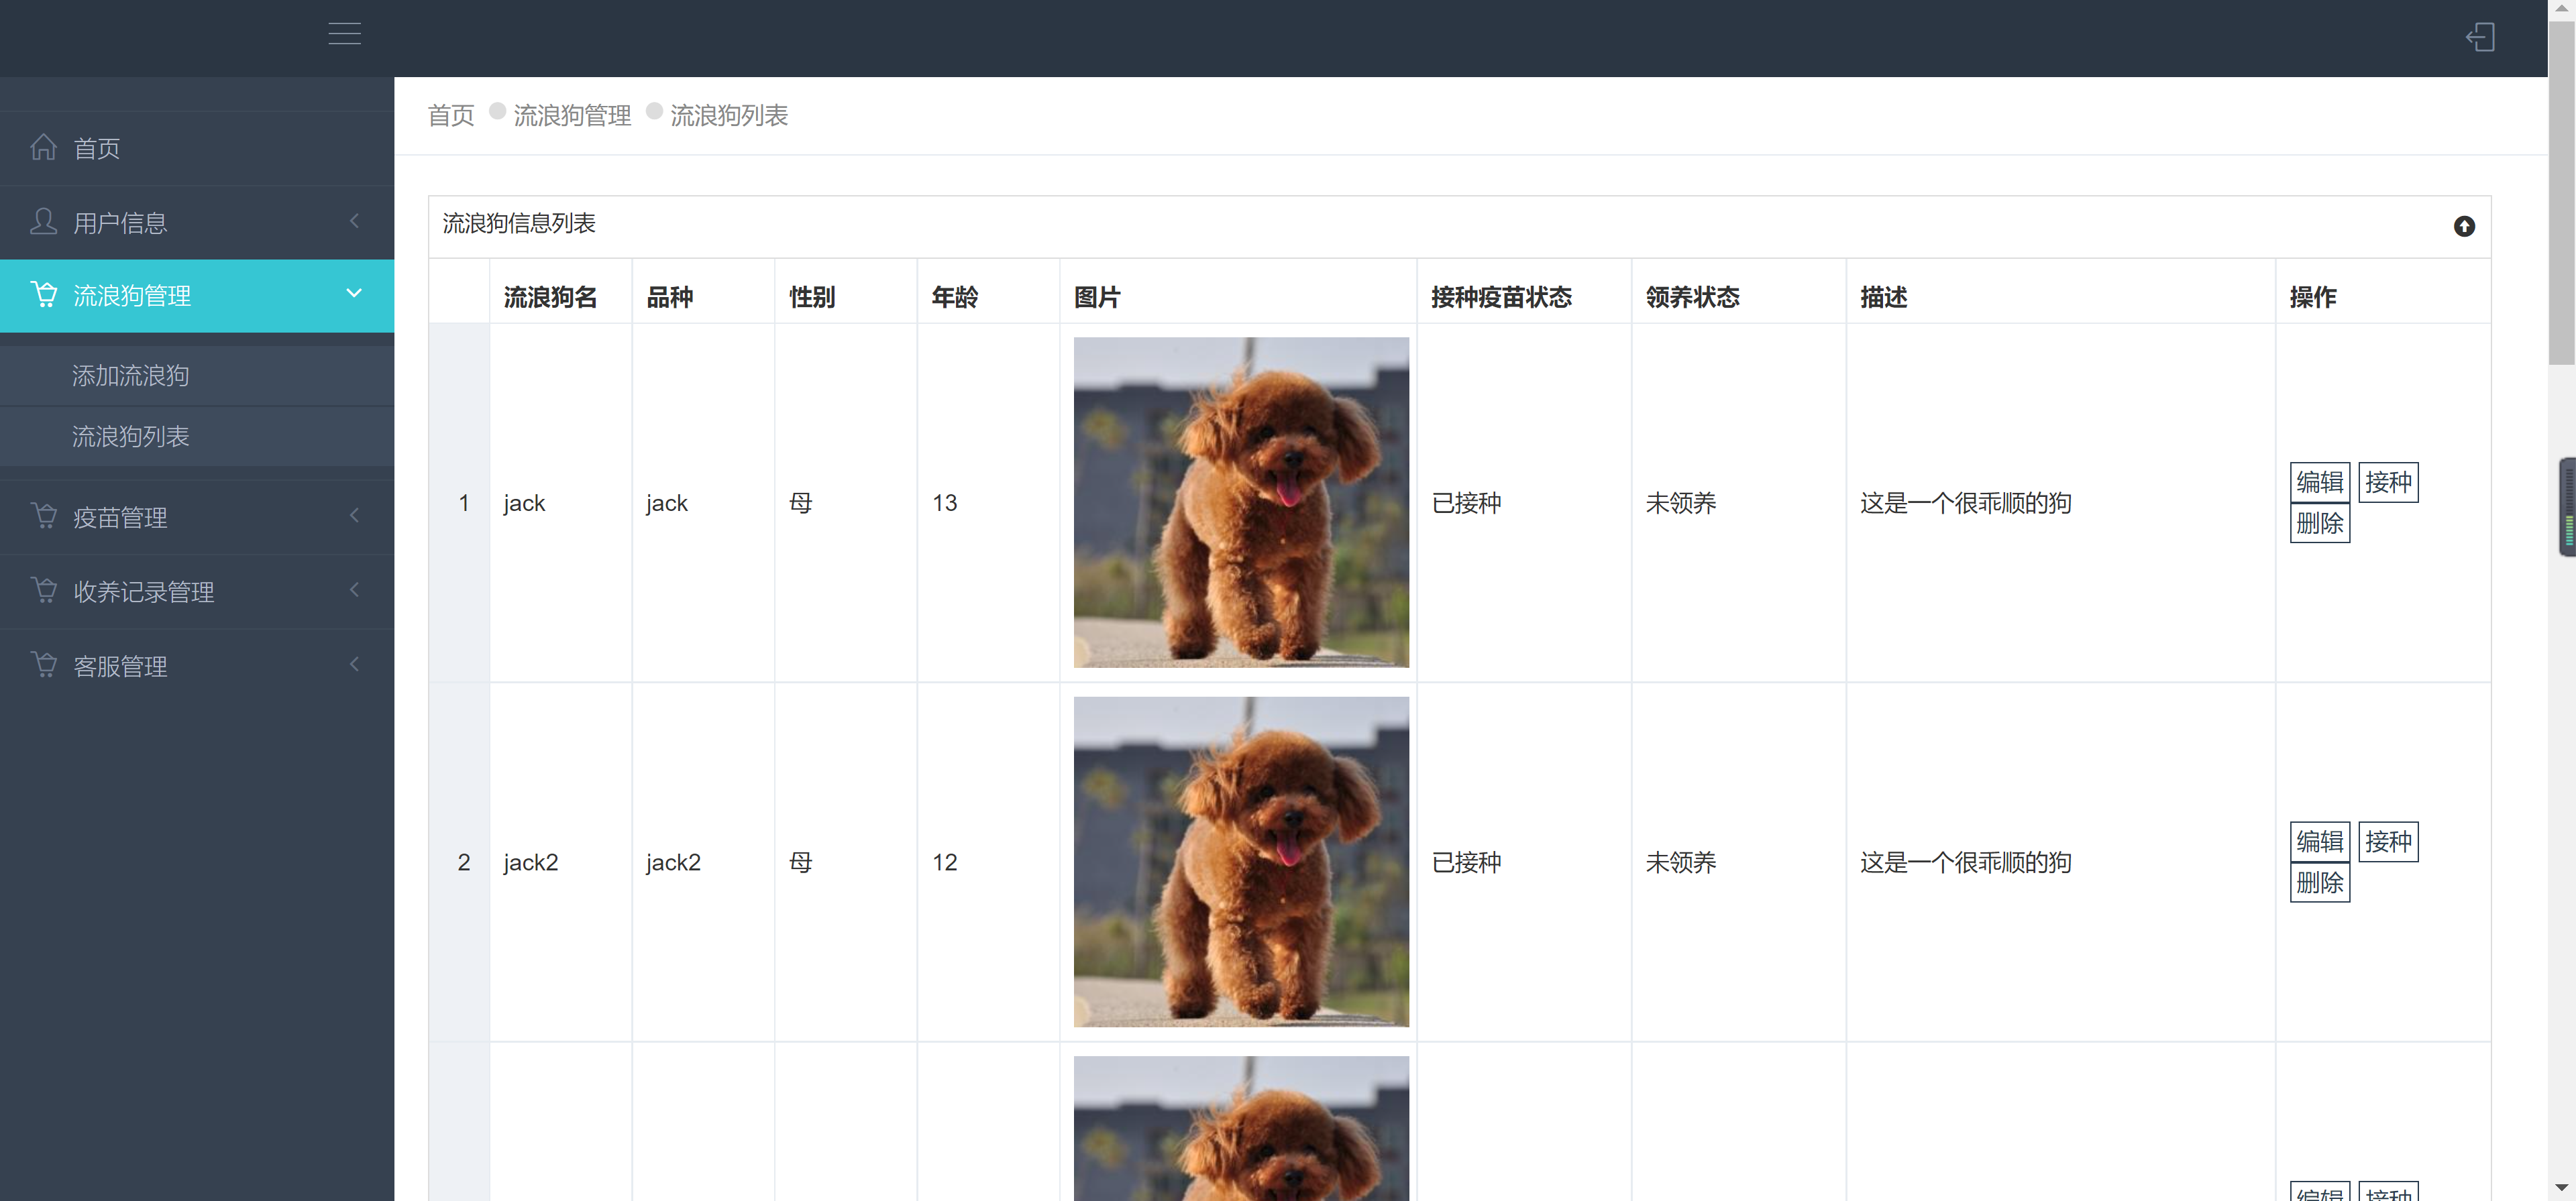
Task: Open 流浪狗管理 breadcrumb link
Action: point(572,114)
